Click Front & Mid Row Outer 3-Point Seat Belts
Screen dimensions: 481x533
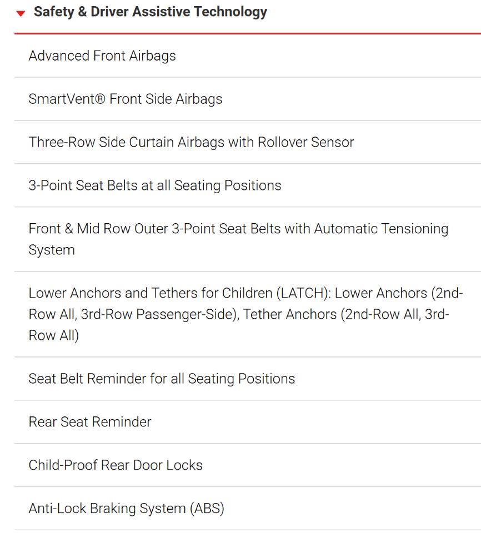(248, 239)
